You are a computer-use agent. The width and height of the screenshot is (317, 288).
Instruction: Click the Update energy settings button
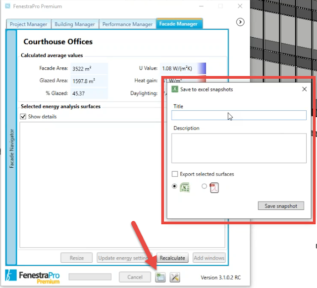pyautogui.click(x=123, y=258)
